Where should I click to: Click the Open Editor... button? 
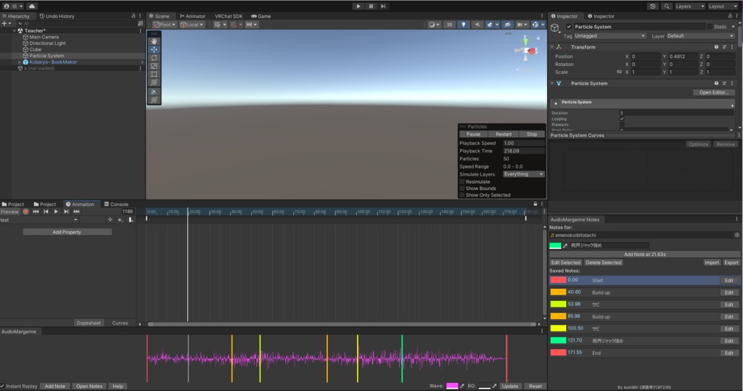714,92
